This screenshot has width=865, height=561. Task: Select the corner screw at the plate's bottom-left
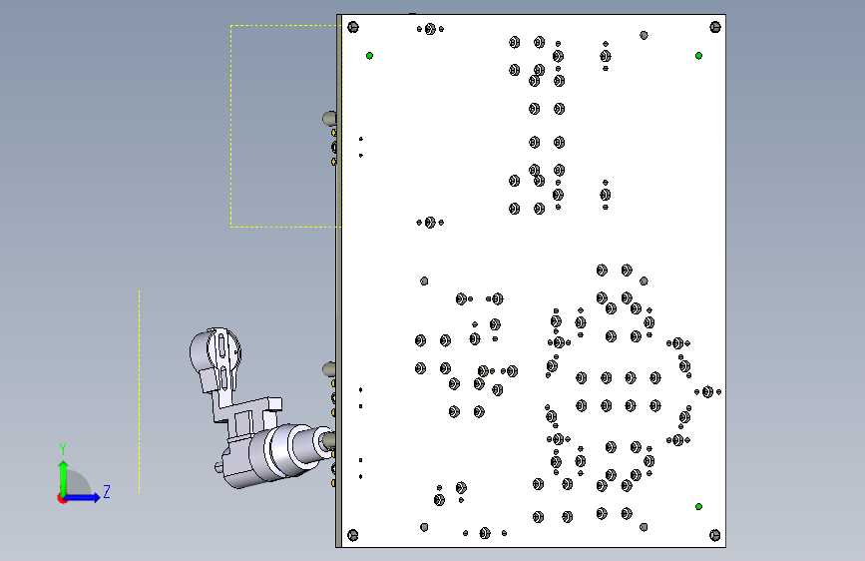(x=353, y=534)
